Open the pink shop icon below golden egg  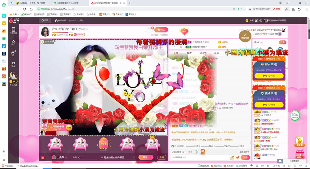click(x=300, y=154)
